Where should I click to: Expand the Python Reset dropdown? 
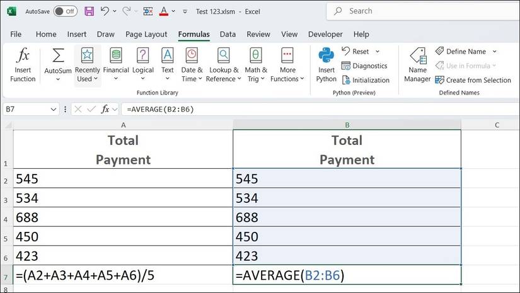click(x=378, y=52)
